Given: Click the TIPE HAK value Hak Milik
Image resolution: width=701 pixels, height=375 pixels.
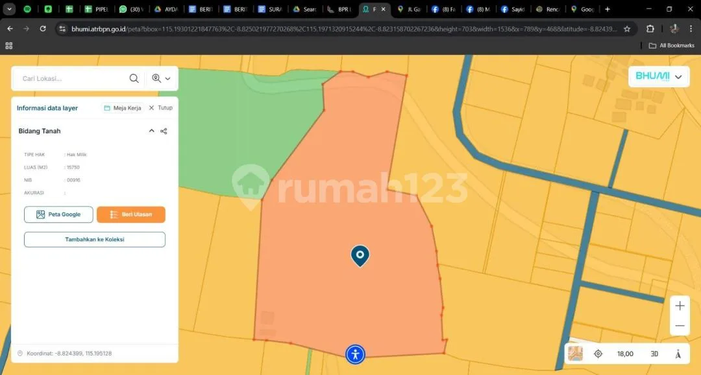Looking at the screenshot, I should 77,154.
